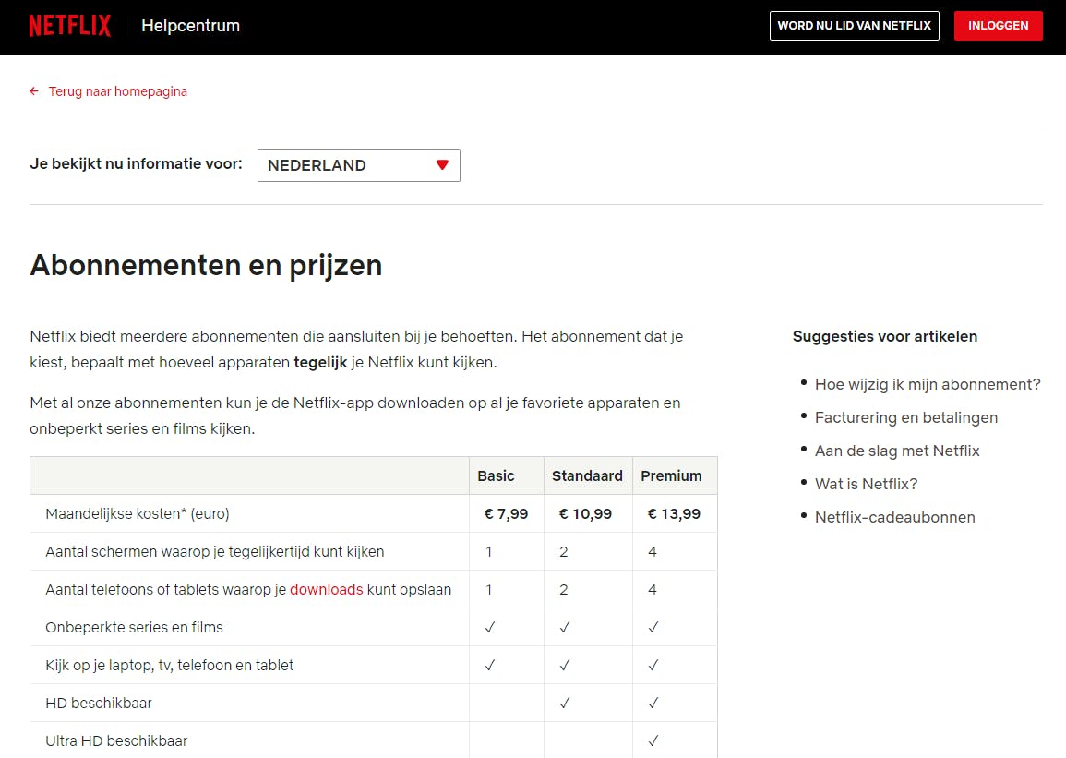Image resolution: width=1066 pixels, height=758 pixels.
Task: Click Basic checkmark in 'Kijk op je laptop' row
Action: point(489,665)
